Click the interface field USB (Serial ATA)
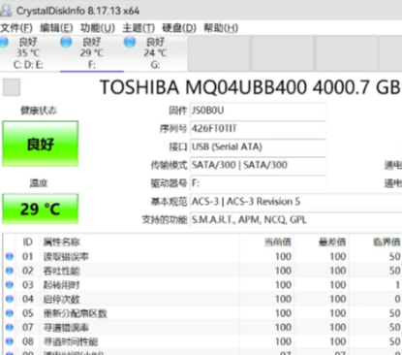This screenshot has height=355, width=402. click(259, 146)
